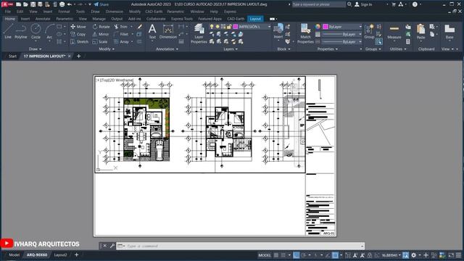Open the Start file tab
The image size is (464, 261).
tap(12, 57)
